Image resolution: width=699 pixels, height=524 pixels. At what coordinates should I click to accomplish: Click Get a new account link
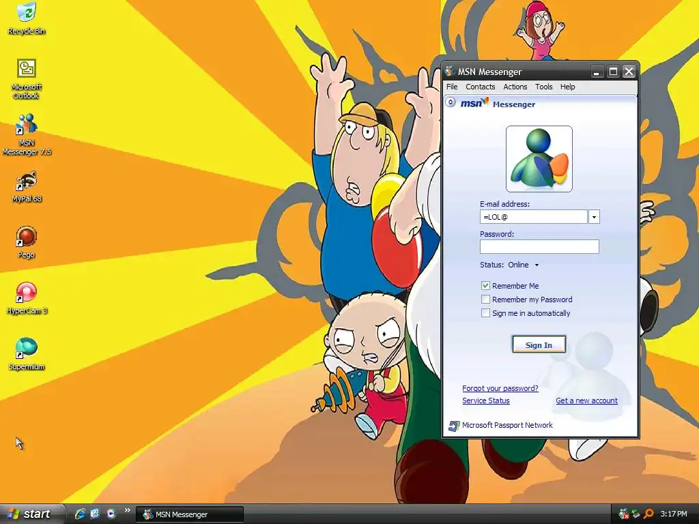[x=586, y=401]
